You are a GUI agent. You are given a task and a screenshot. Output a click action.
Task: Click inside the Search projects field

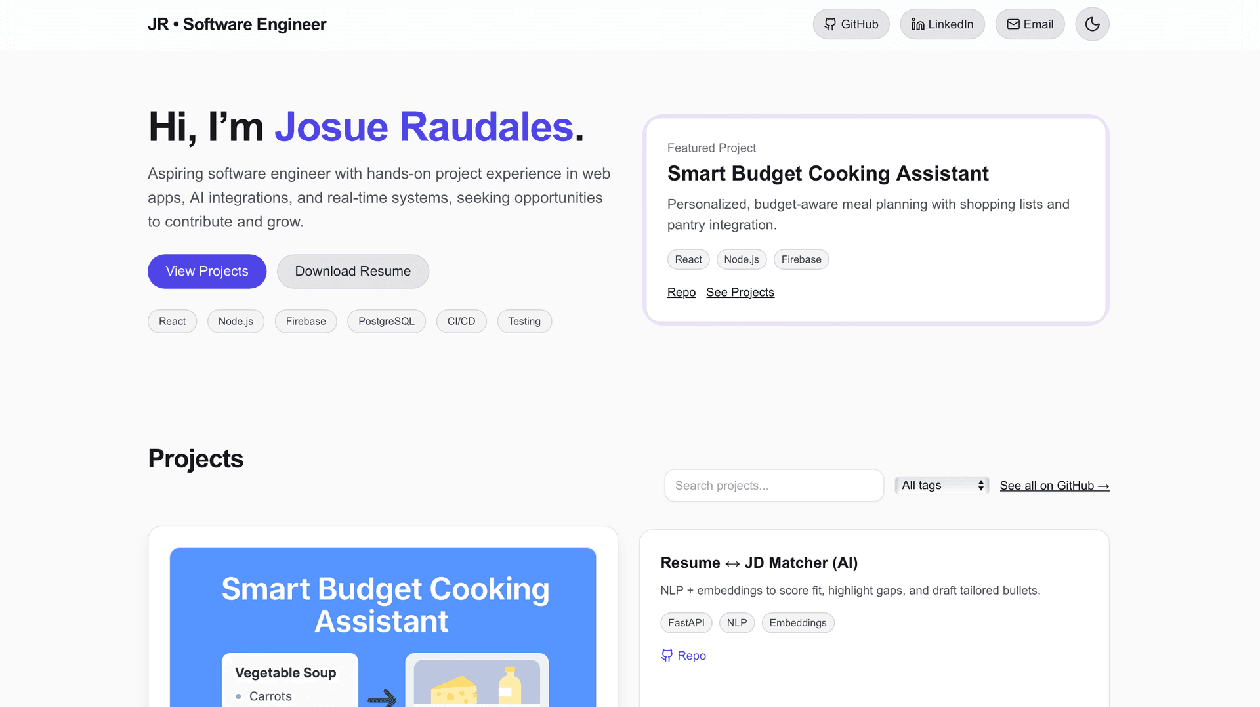click(x=774, y=485)
